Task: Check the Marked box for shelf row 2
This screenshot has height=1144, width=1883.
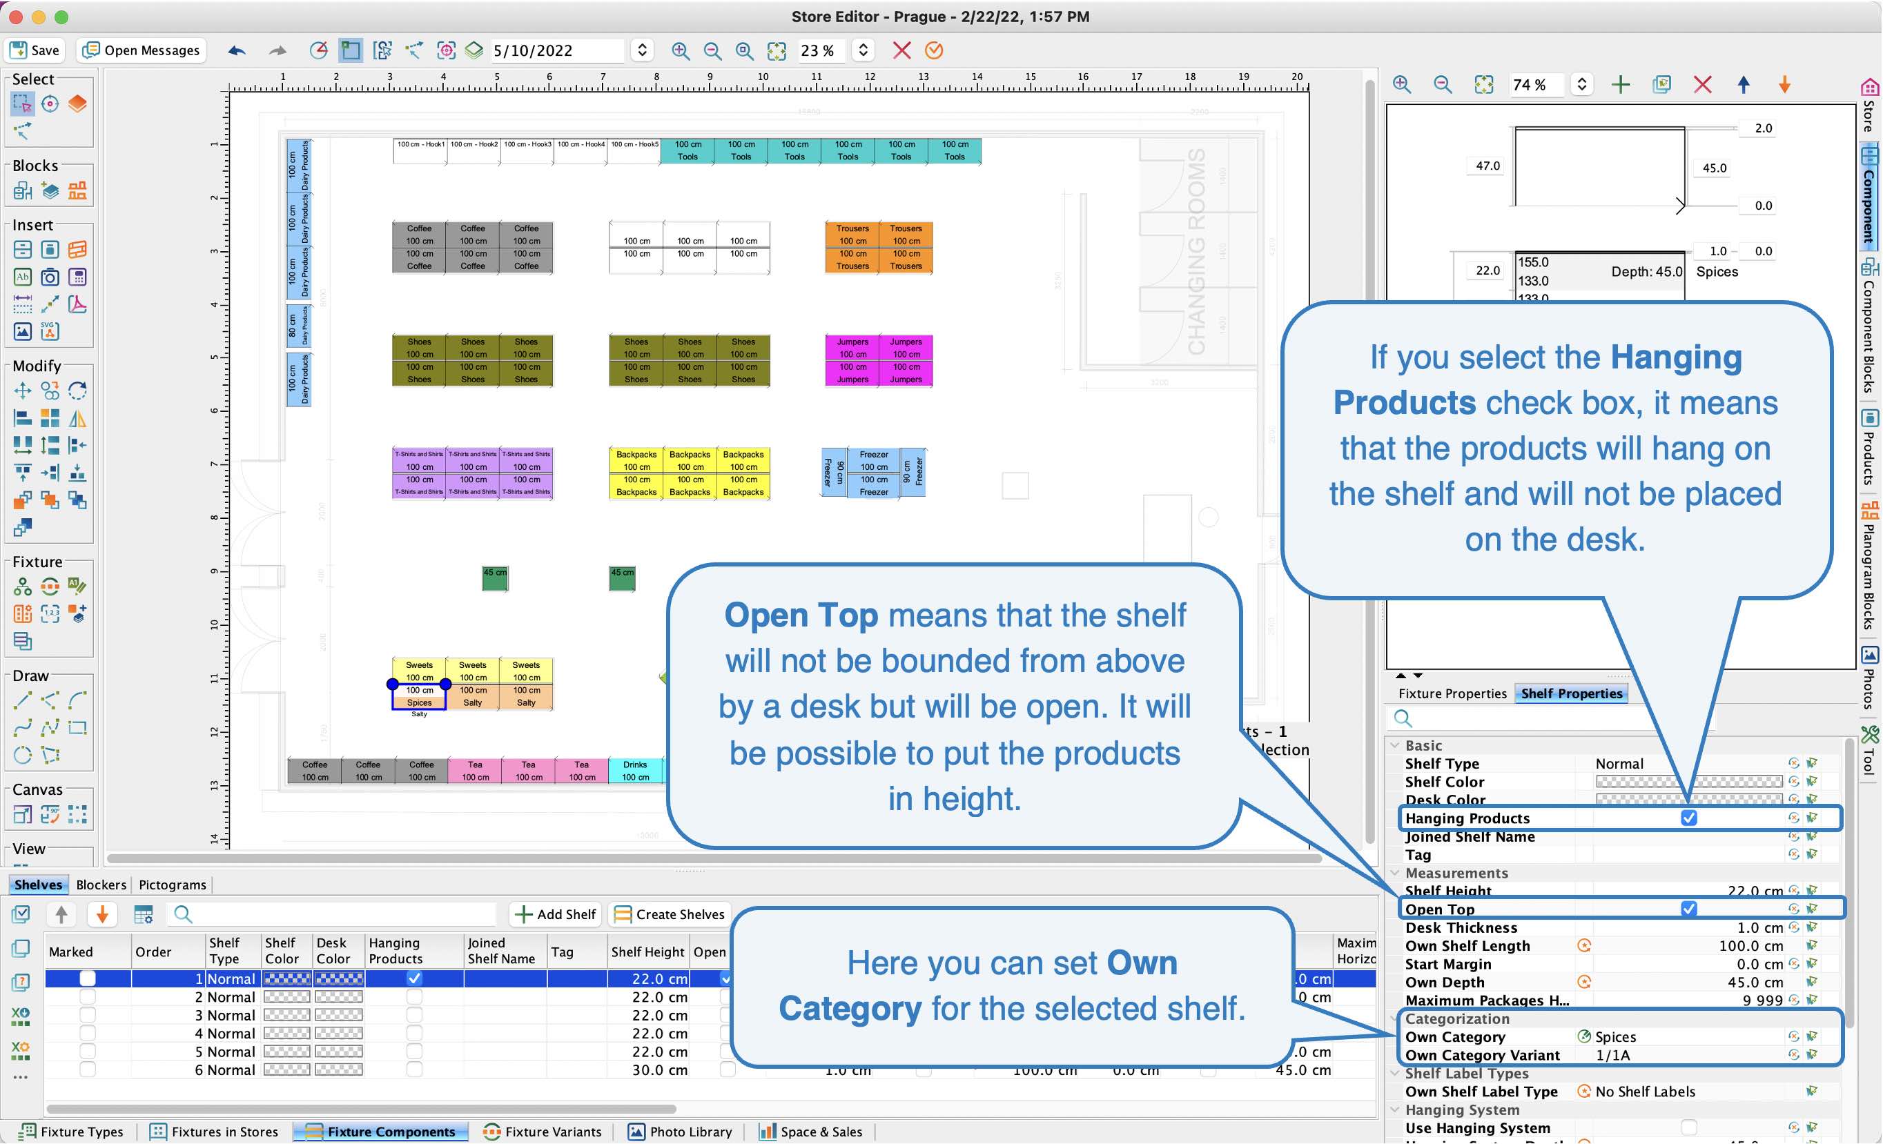Action: pyautogui.click(x=88, y=996)
